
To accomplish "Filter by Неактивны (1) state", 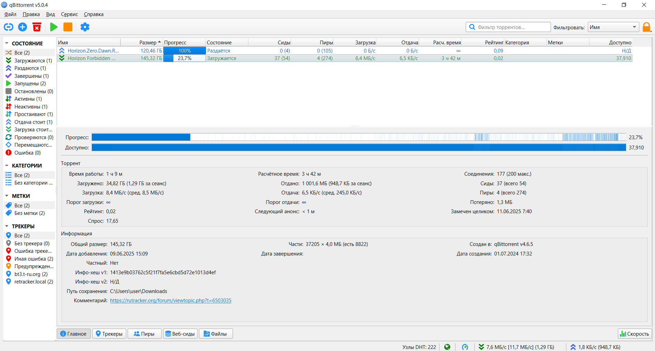I will pyautogui.click(x=29, y=106).
